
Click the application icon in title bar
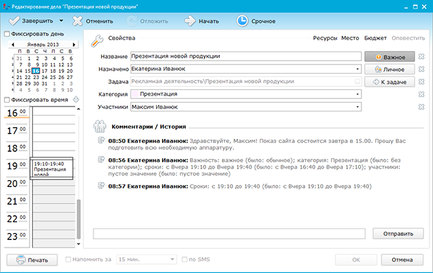coord(6,7)
